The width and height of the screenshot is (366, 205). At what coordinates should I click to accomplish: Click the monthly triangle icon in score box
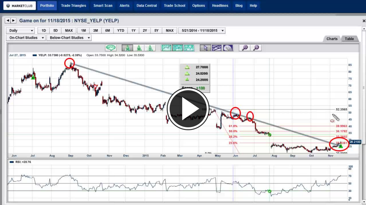pyautogui.click(x=187, y=67)
